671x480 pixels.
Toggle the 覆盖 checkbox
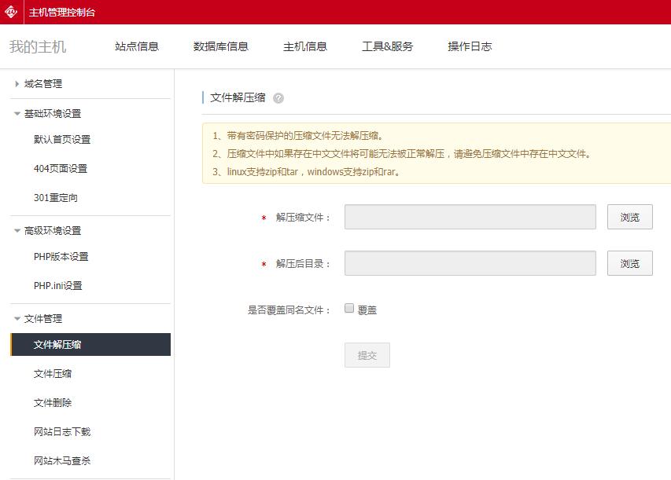point(349,308)
